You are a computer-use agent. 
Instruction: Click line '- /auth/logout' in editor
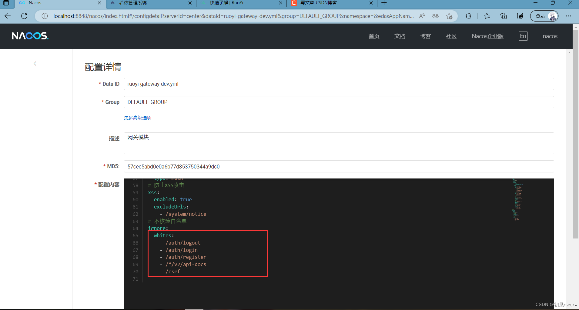pos(180,243)
